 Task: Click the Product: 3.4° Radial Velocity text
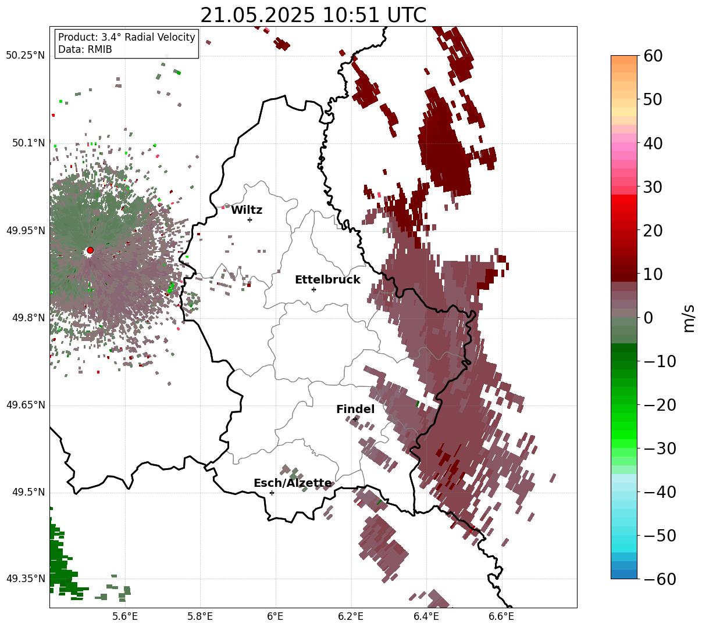(127, 37)
